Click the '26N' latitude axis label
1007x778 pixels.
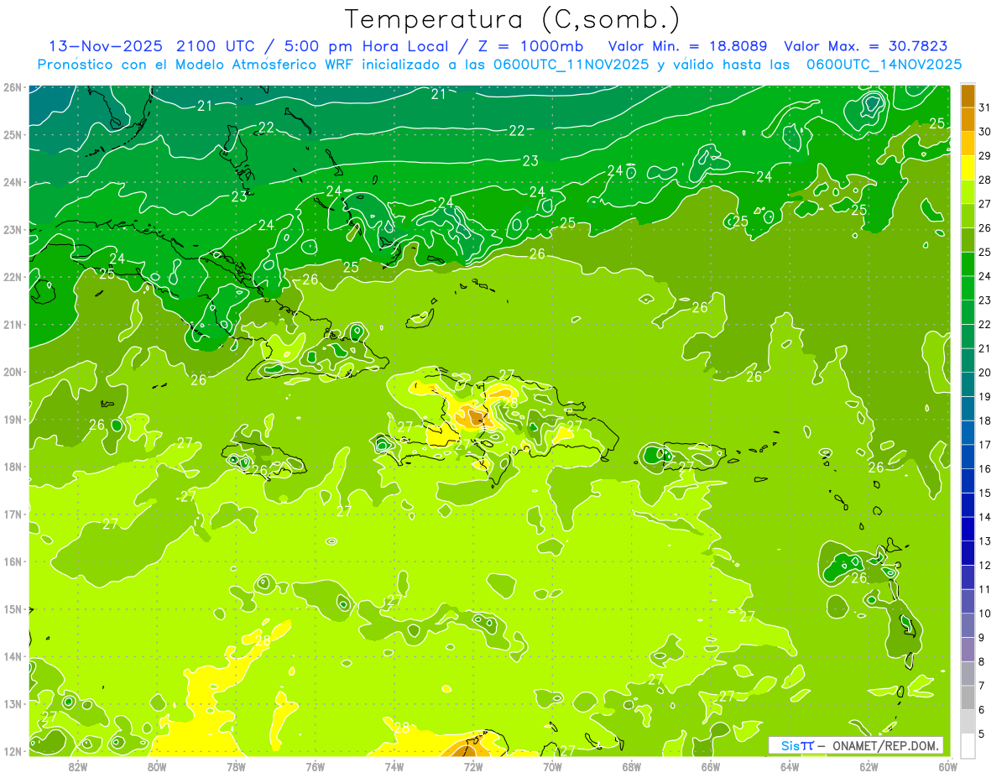pyautogui.click(x=12, y=87)
